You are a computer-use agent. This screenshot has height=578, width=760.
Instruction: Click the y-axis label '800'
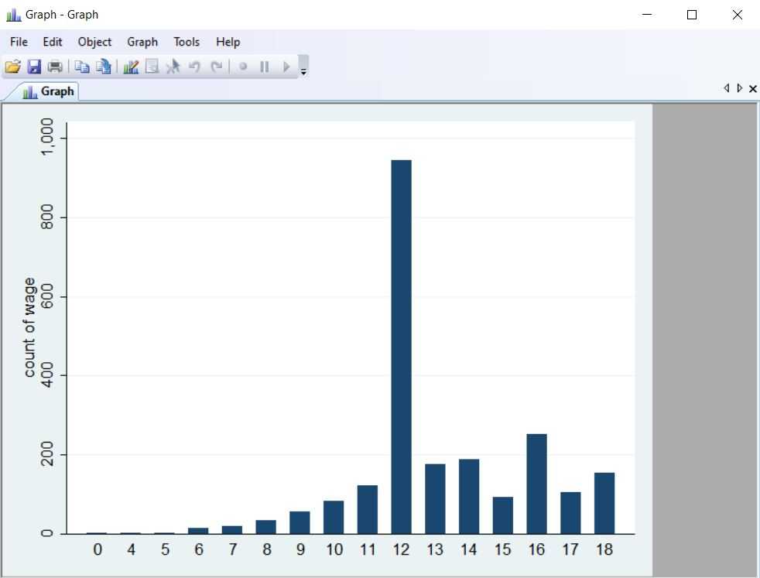(x=47, y=217)
